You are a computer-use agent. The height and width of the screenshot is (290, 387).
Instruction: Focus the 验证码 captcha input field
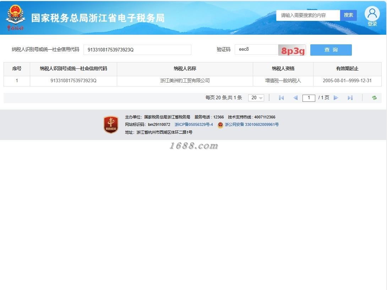click(256, 50)
